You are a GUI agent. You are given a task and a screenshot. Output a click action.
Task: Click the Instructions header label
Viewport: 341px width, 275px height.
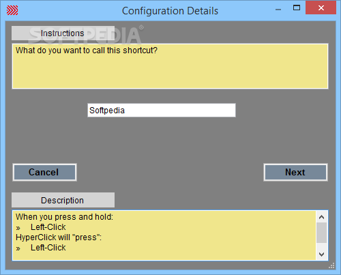pyautogui.click(x=63, y=33)
